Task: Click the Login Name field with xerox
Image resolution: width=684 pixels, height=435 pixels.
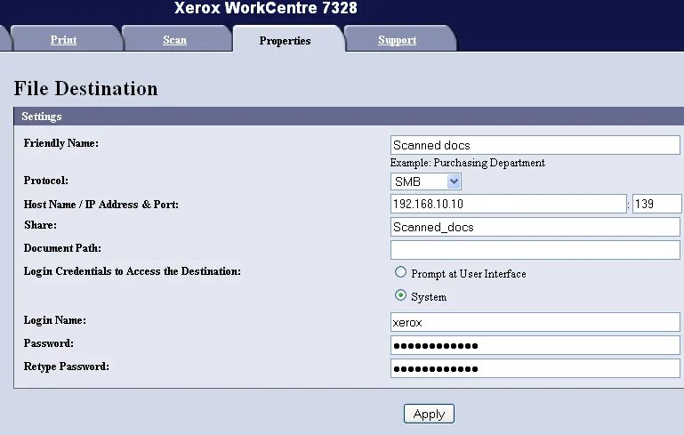Action: point(535,322)
